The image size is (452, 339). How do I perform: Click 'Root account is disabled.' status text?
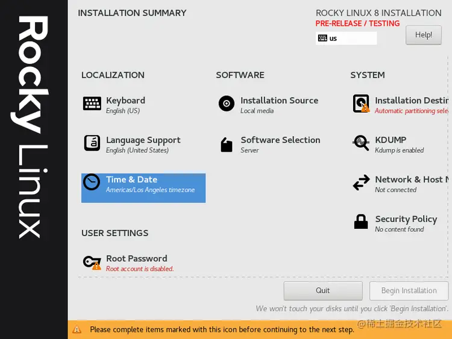140,269
